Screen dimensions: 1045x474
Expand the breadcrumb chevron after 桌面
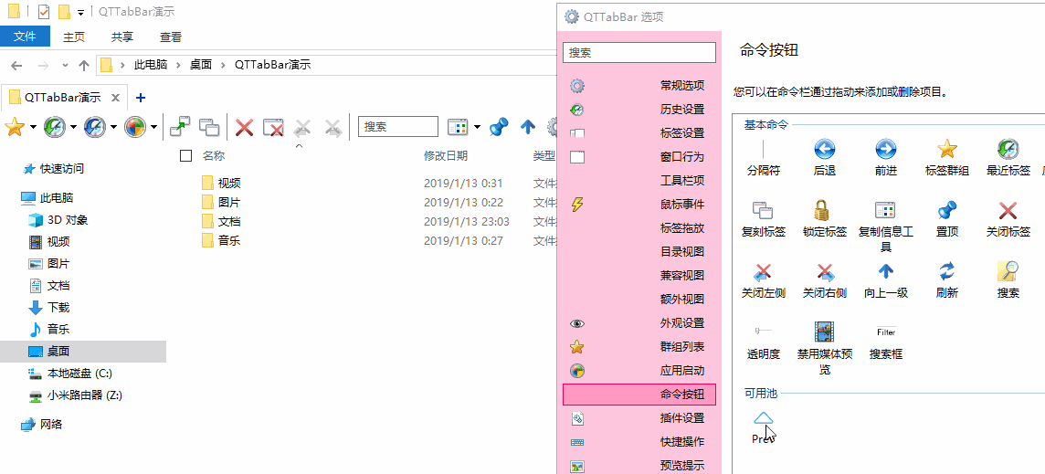coord(223,65)
